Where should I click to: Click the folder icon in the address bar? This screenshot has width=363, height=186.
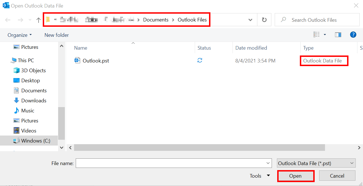(x=48, y=19)
